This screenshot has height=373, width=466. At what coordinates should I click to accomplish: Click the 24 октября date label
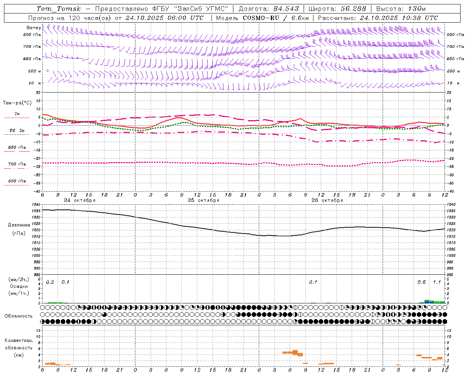tap(79, 200)
